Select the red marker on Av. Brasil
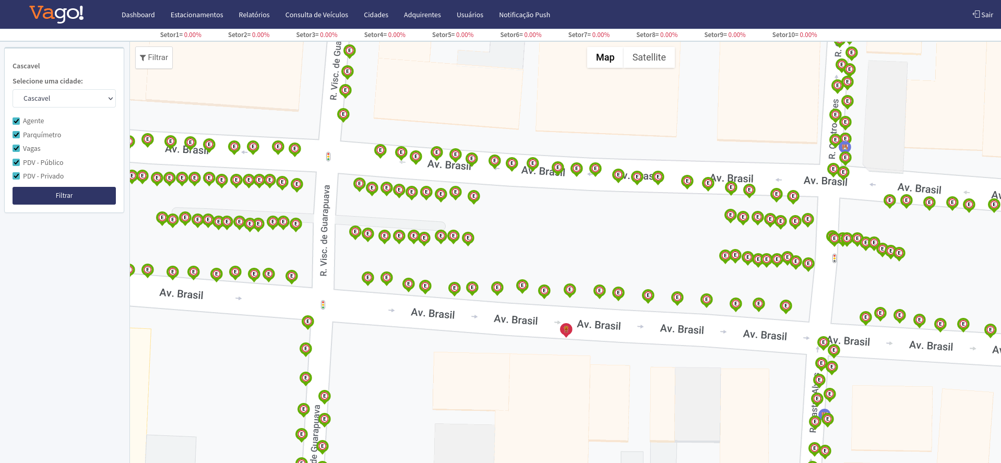This screenshot has width=1001, height=463. click(566, 329)
